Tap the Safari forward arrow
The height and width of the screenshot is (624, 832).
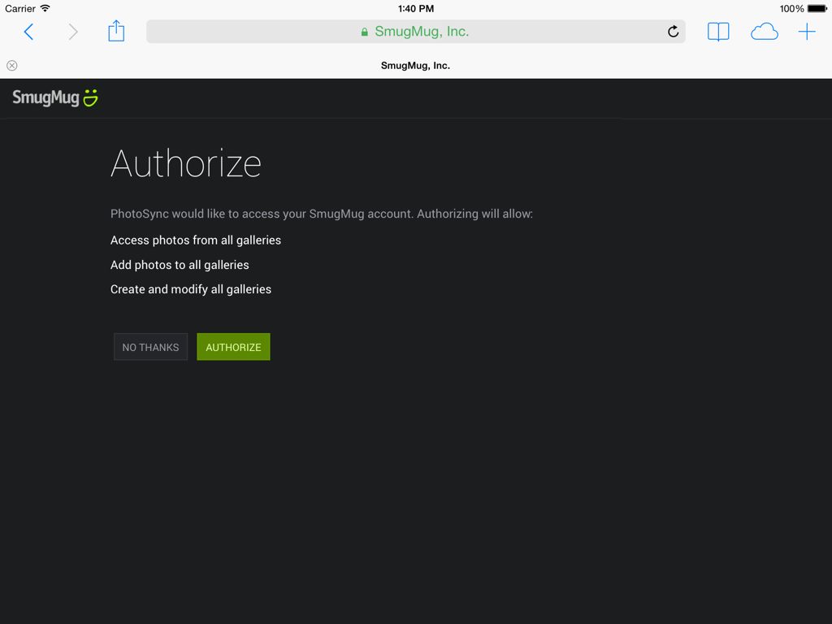[73, 32]
